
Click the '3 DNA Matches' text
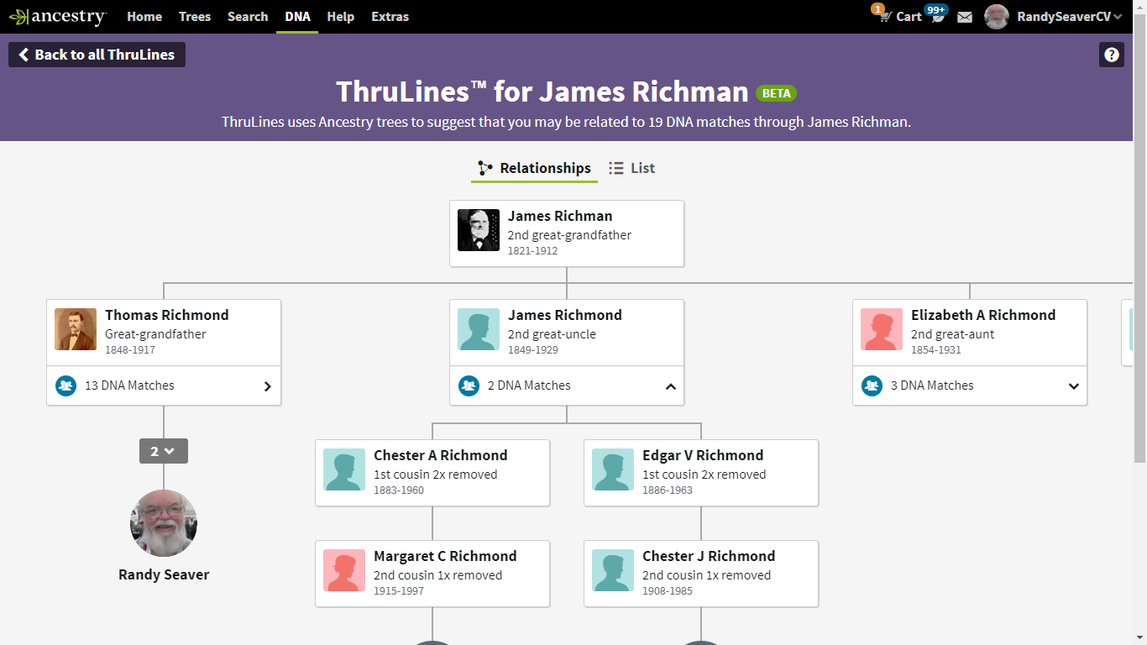(932, 385)
